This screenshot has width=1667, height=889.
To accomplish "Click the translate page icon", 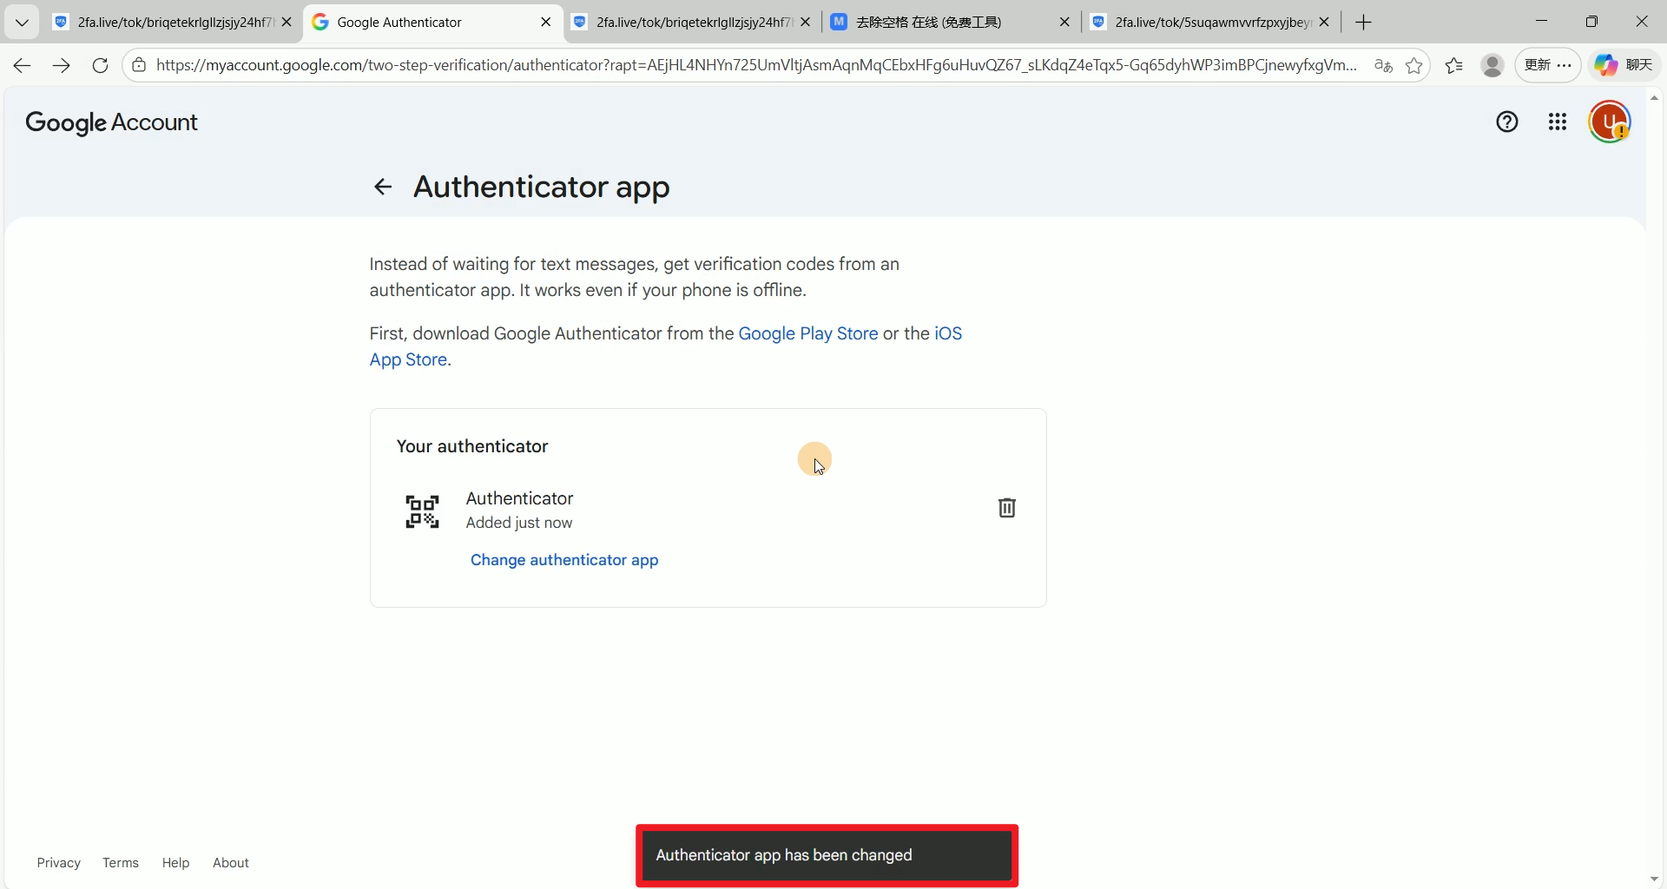I will coord(1383,66).
